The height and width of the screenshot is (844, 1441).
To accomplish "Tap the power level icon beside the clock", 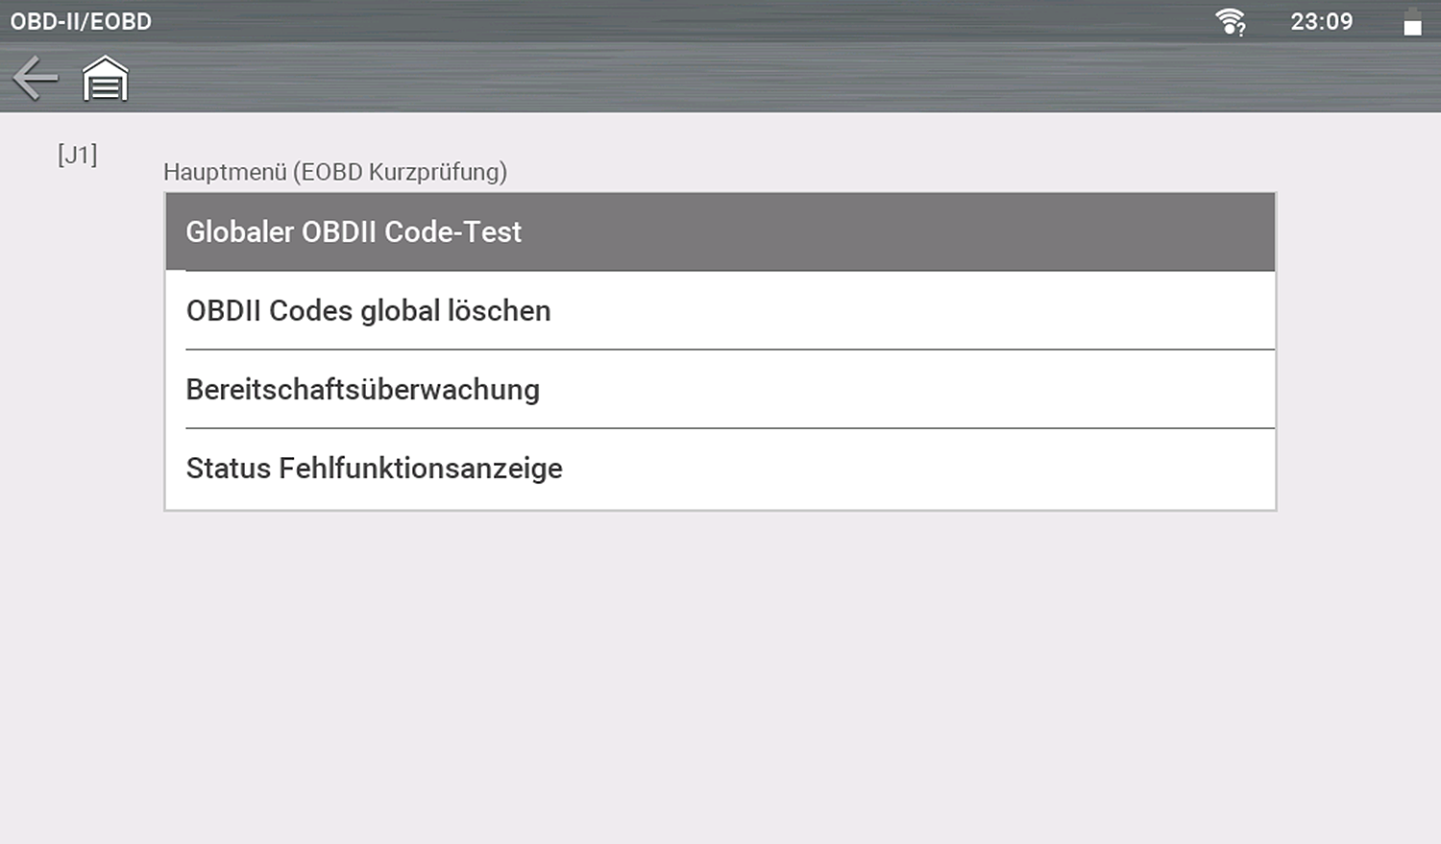I will click(x=1411, y=22).
